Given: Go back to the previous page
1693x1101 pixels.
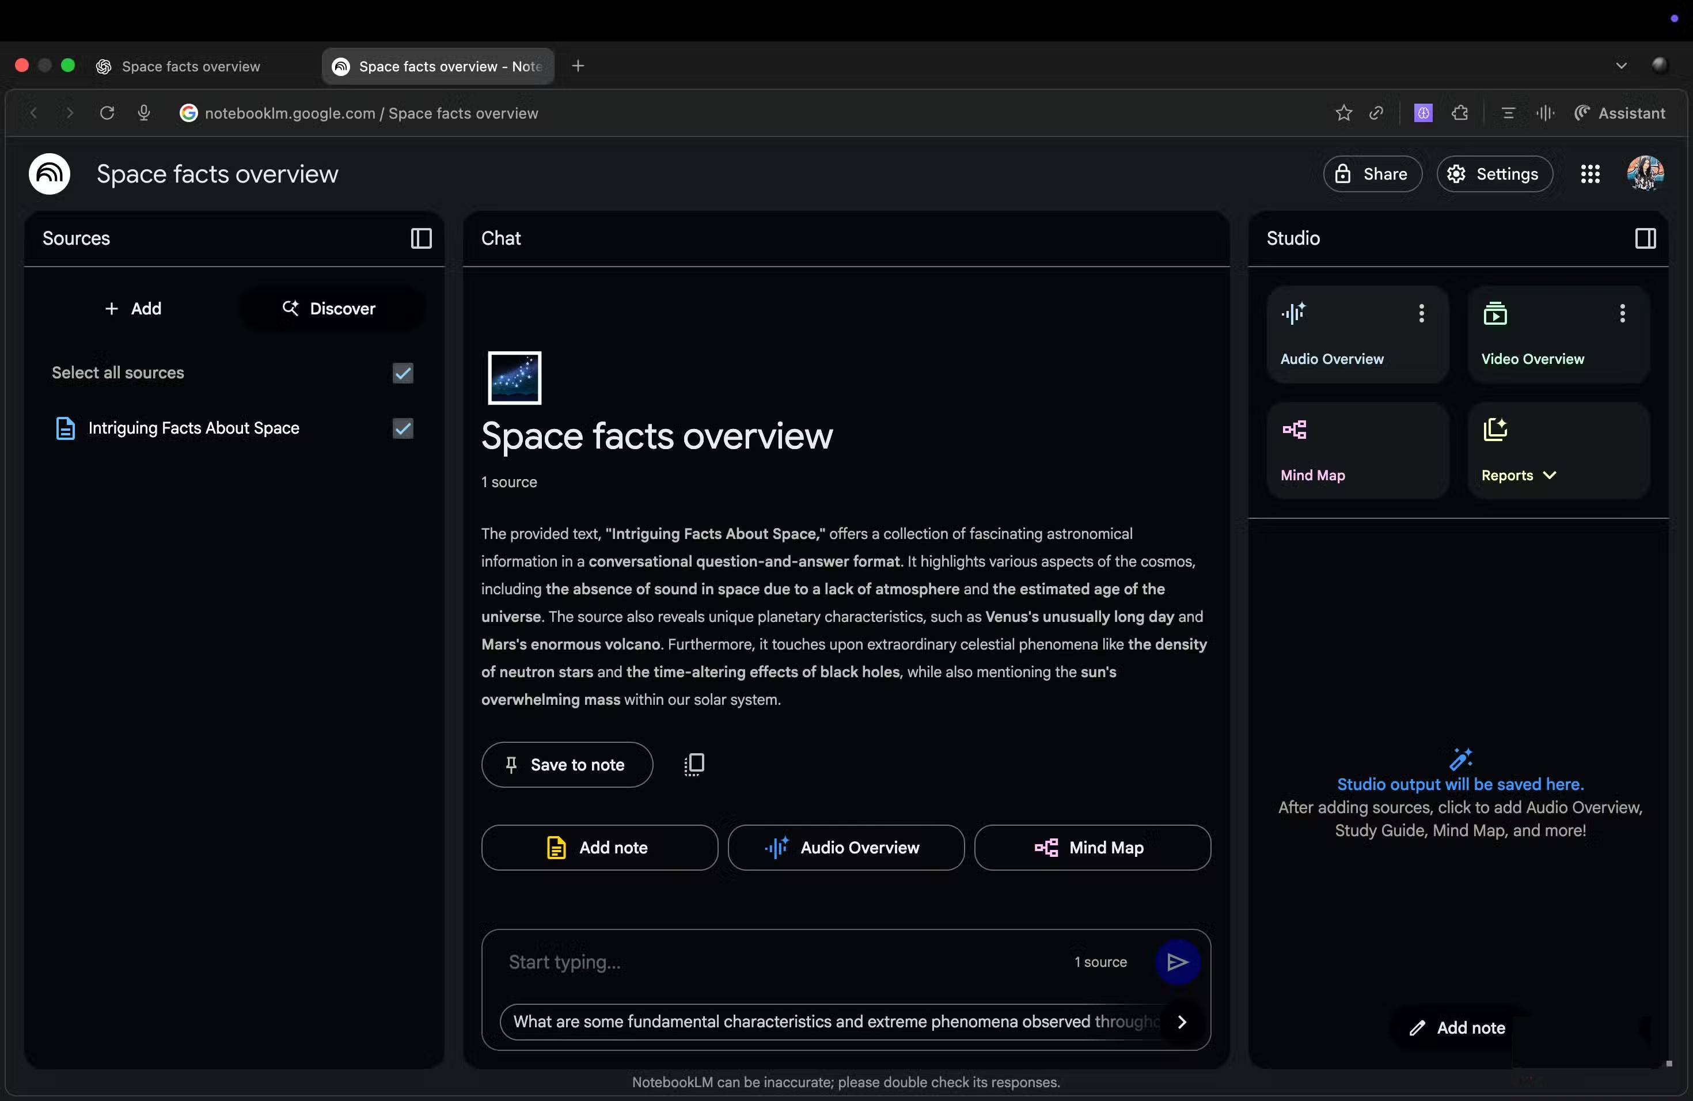Looking at the screenshot, I should click(33, 113).
